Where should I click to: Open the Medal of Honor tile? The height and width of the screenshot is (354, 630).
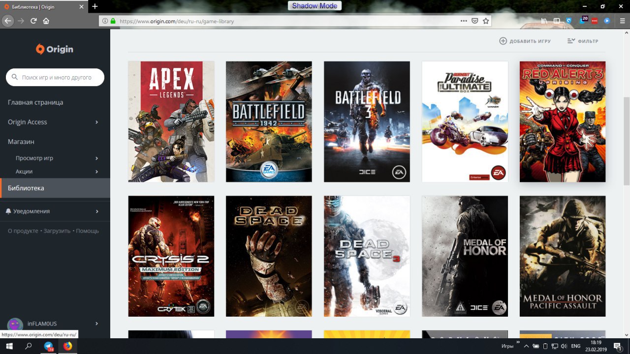[x=465, y=256]
